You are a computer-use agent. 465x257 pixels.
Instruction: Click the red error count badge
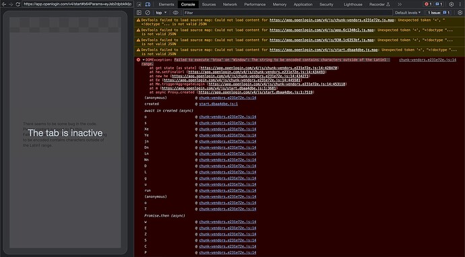[428, 5]
